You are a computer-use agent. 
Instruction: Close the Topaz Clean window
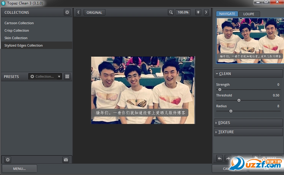pos(277,2)
